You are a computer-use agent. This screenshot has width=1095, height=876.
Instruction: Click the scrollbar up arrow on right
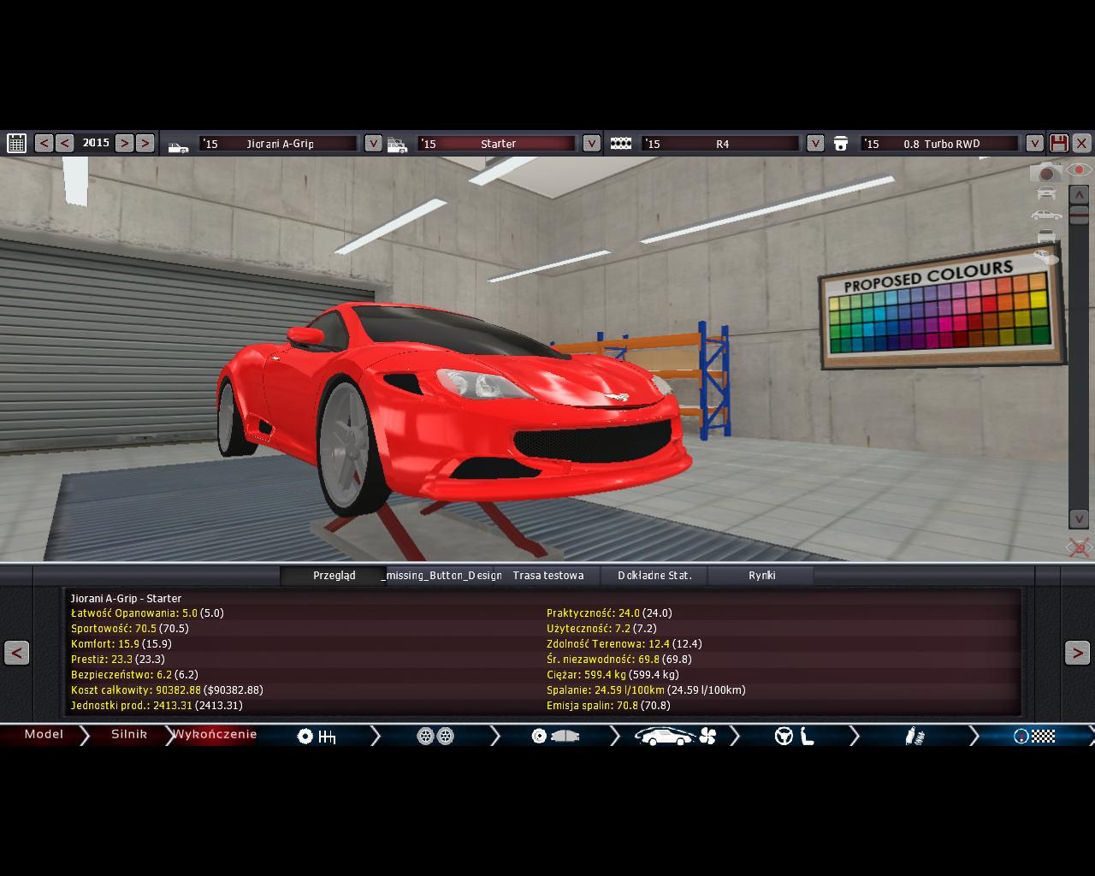[x=1079, y=195]
